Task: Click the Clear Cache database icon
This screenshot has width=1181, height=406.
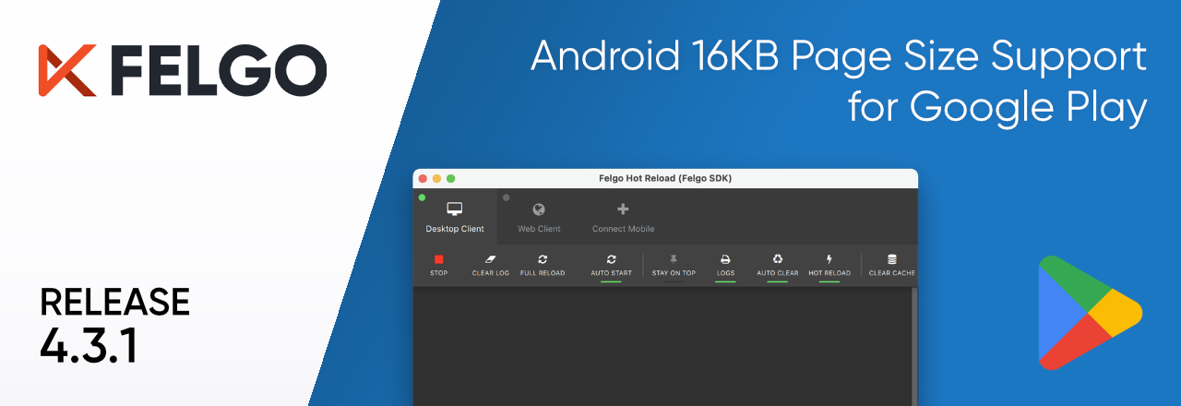Action: (x=891, y=260)
